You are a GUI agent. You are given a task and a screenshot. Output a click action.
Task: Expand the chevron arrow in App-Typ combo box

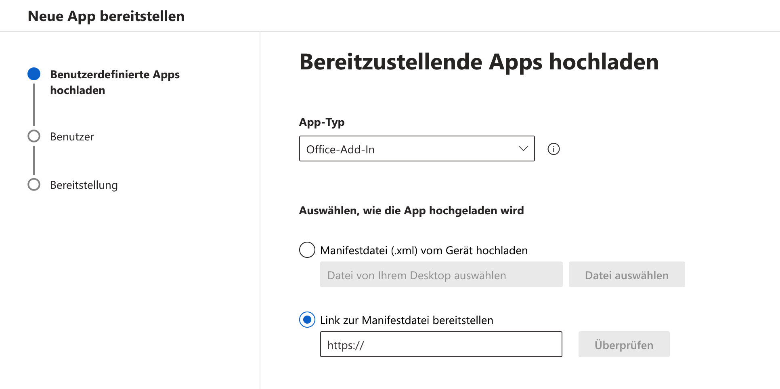[x=523, y=149]
